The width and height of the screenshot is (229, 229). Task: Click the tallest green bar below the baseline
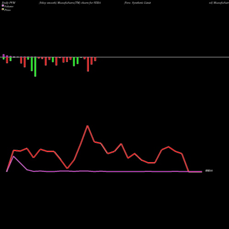35,67
